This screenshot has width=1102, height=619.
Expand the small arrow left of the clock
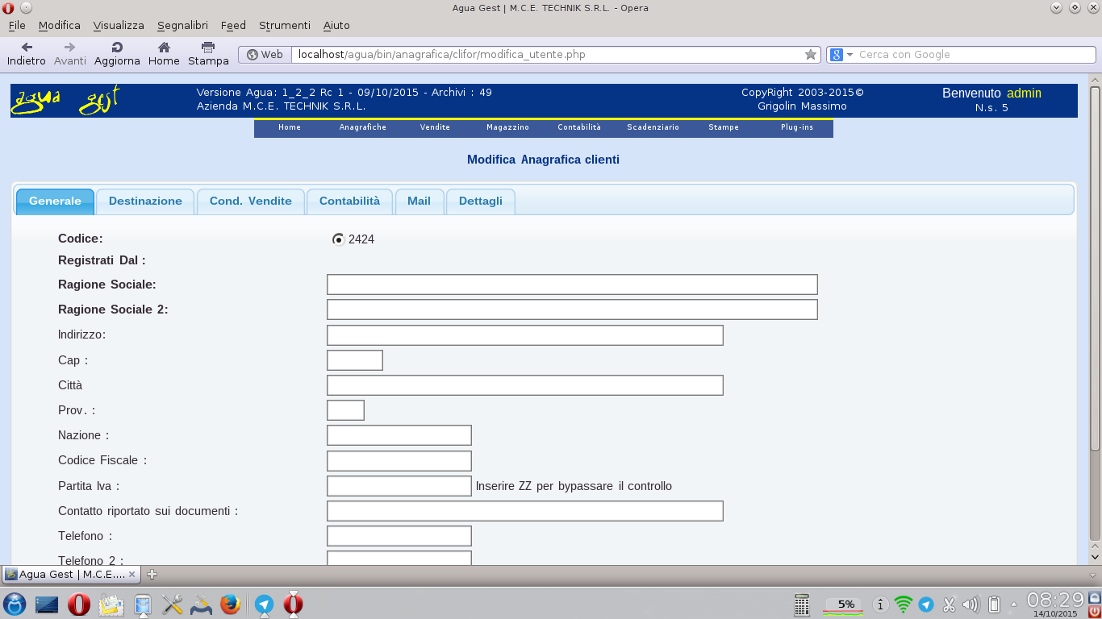click(1016, 603)
